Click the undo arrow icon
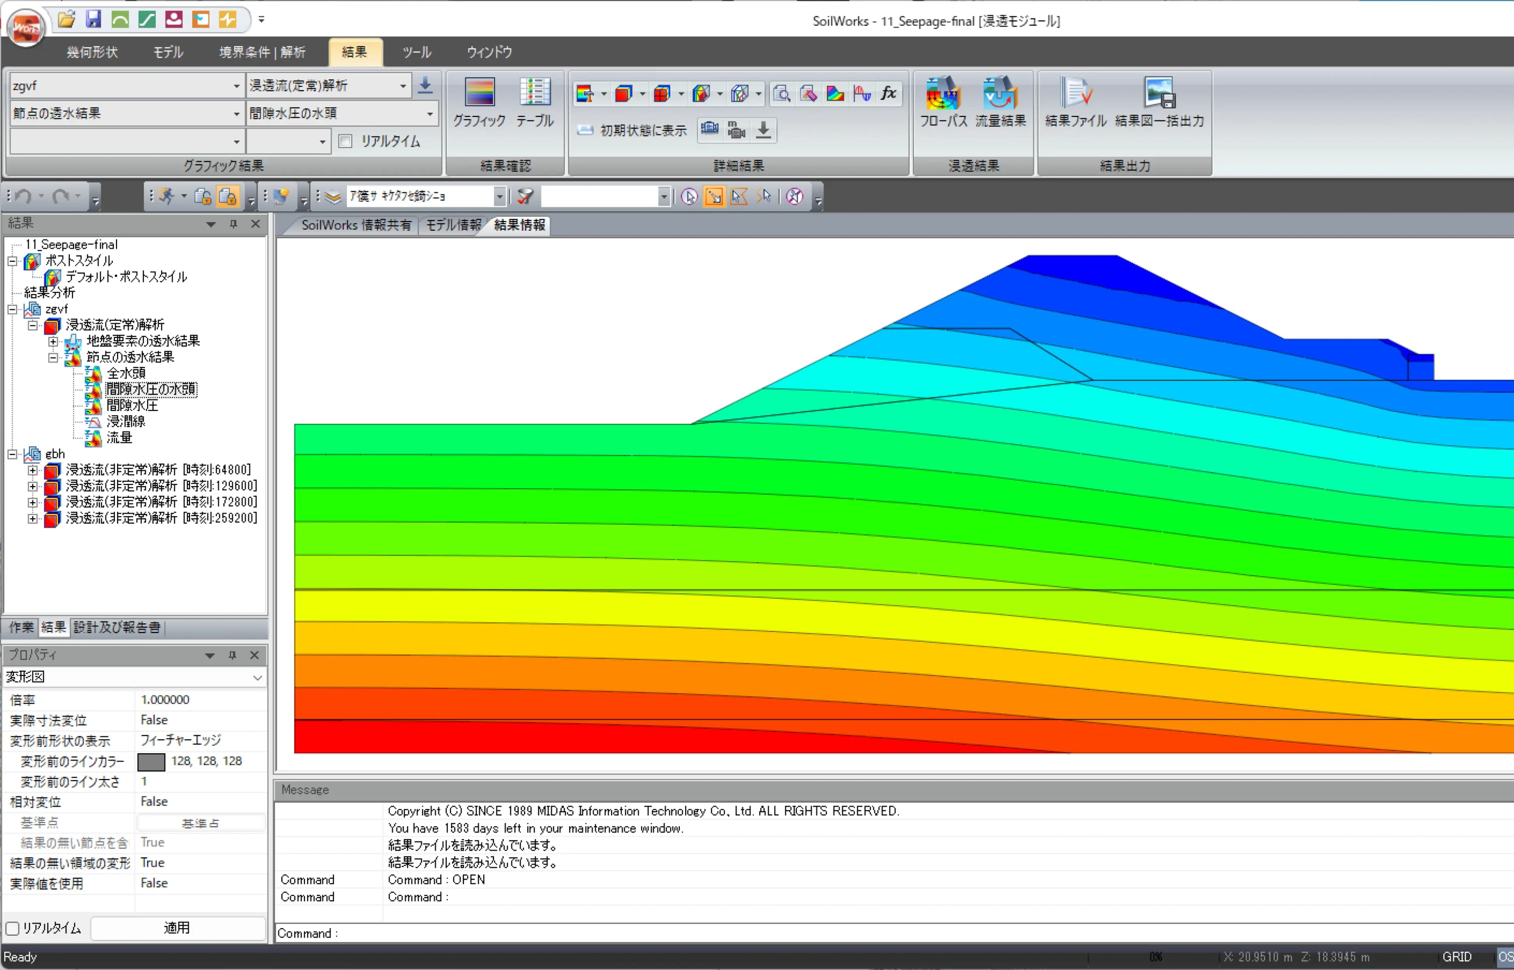 point(23,196)
